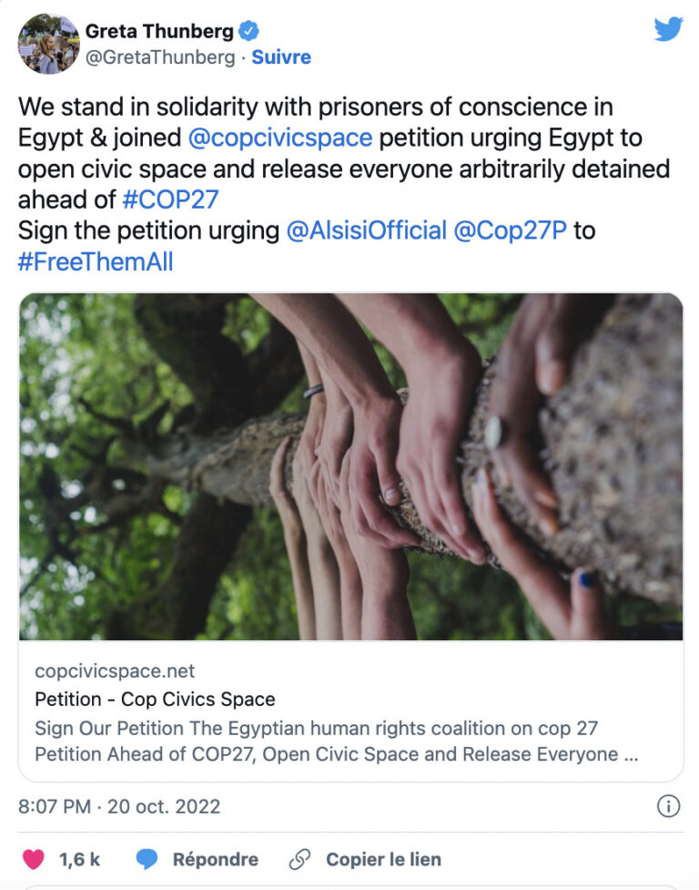Viewport: 699px width, 890px height.
Task: Open the @copcivicspace mention
Action: point(280,138)
